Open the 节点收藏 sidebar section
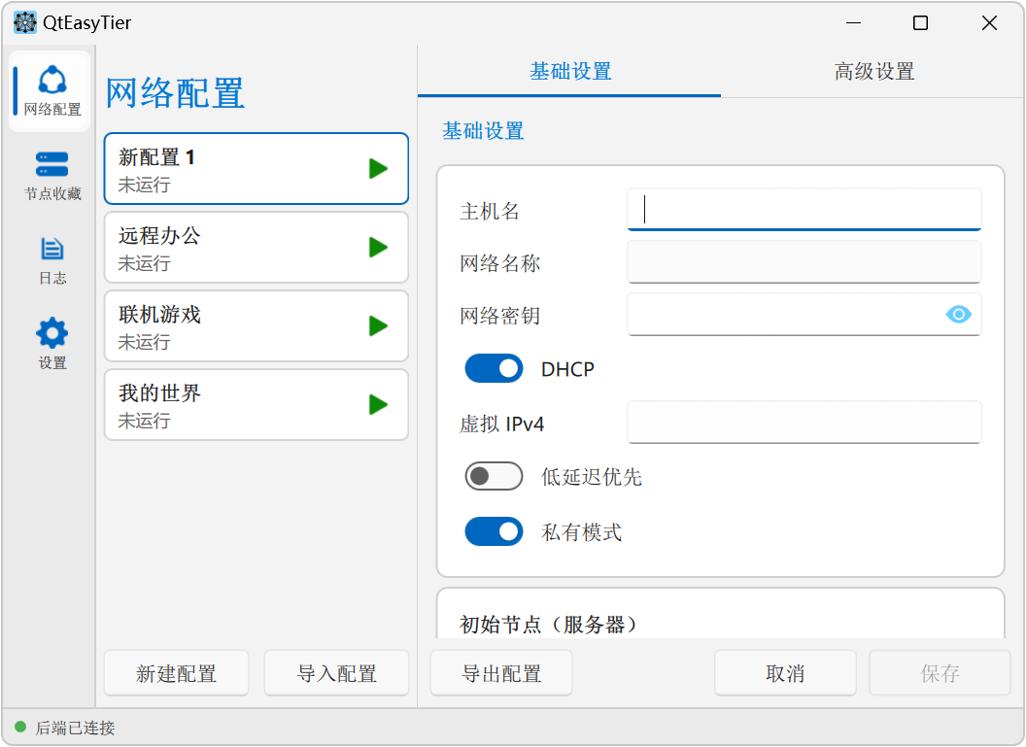The width and height of the screenshot is (1026, 747). (51, 176)
